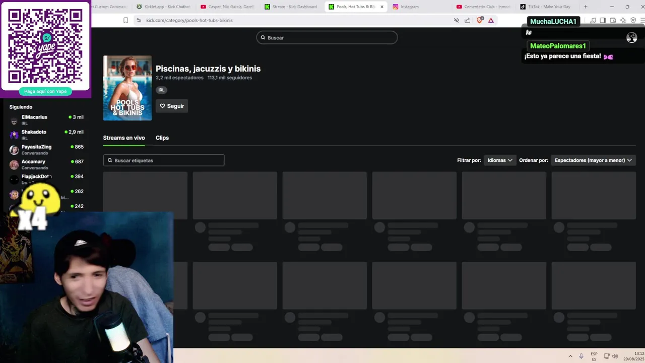This screenshot has height=363, width=645.
Task: Open ElMacarius channel in the Siguiendo list
Action: coord(46,120)
